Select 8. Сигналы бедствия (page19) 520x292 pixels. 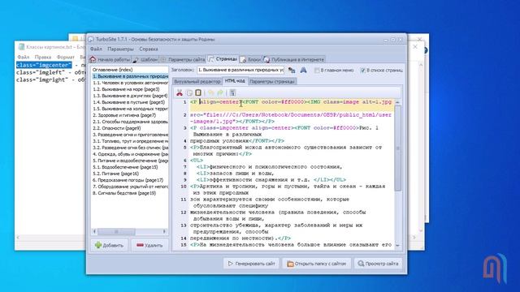tap(130, 193)
